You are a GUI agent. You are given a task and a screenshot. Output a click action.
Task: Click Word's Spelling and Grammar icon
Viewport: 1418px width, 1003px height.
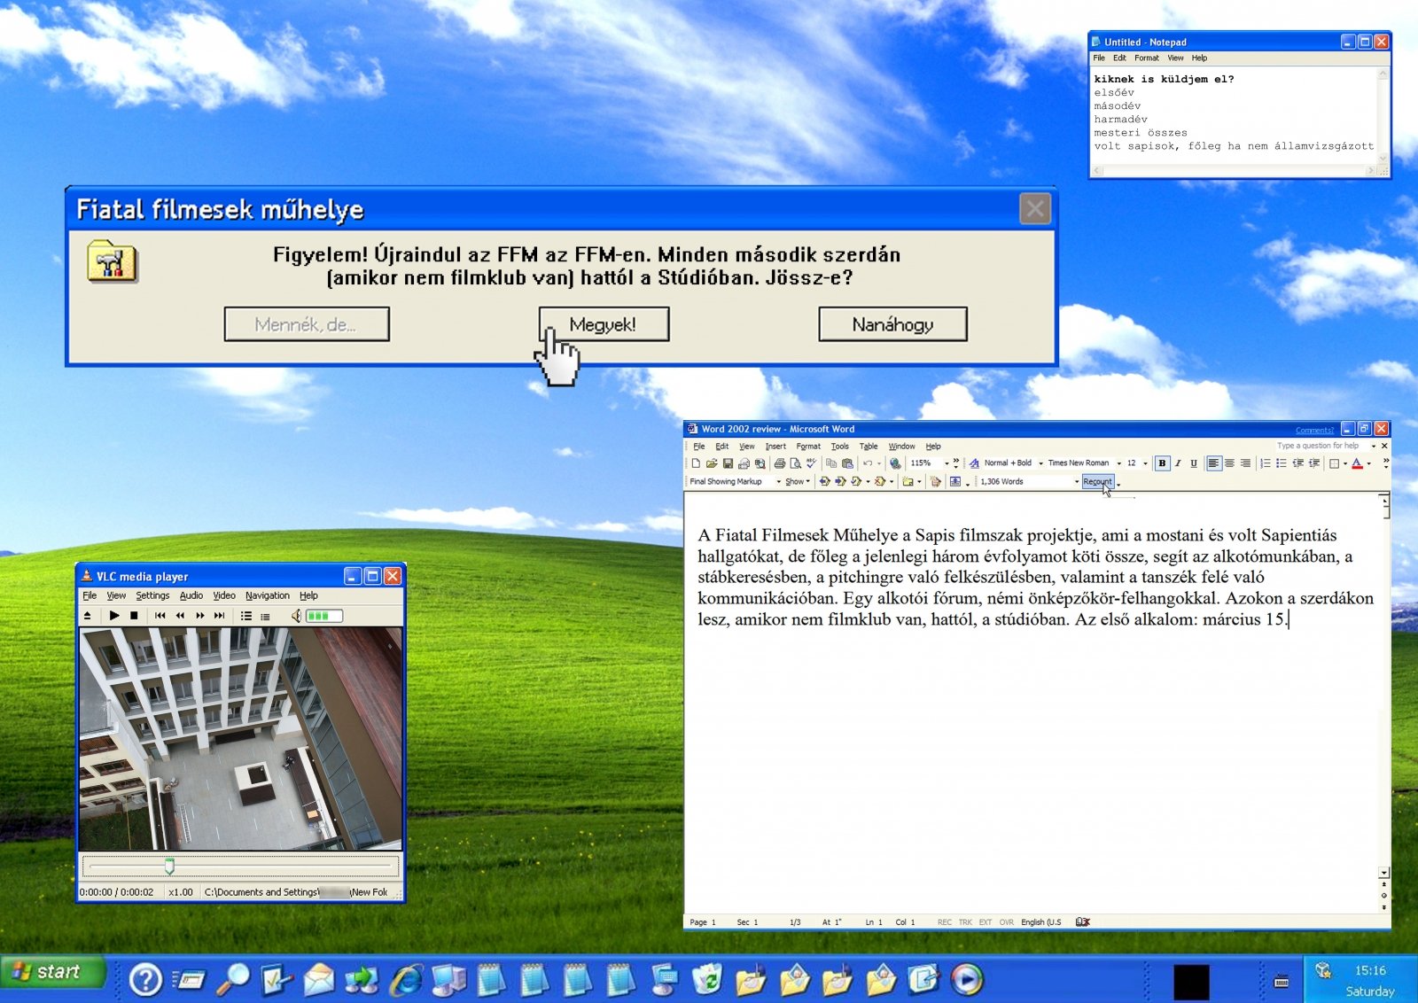pos(811,463)
